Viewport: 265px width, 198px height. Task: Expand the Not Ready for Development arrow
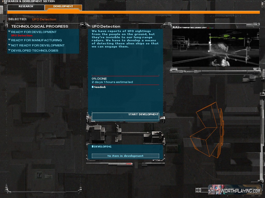tap(9, 45)
